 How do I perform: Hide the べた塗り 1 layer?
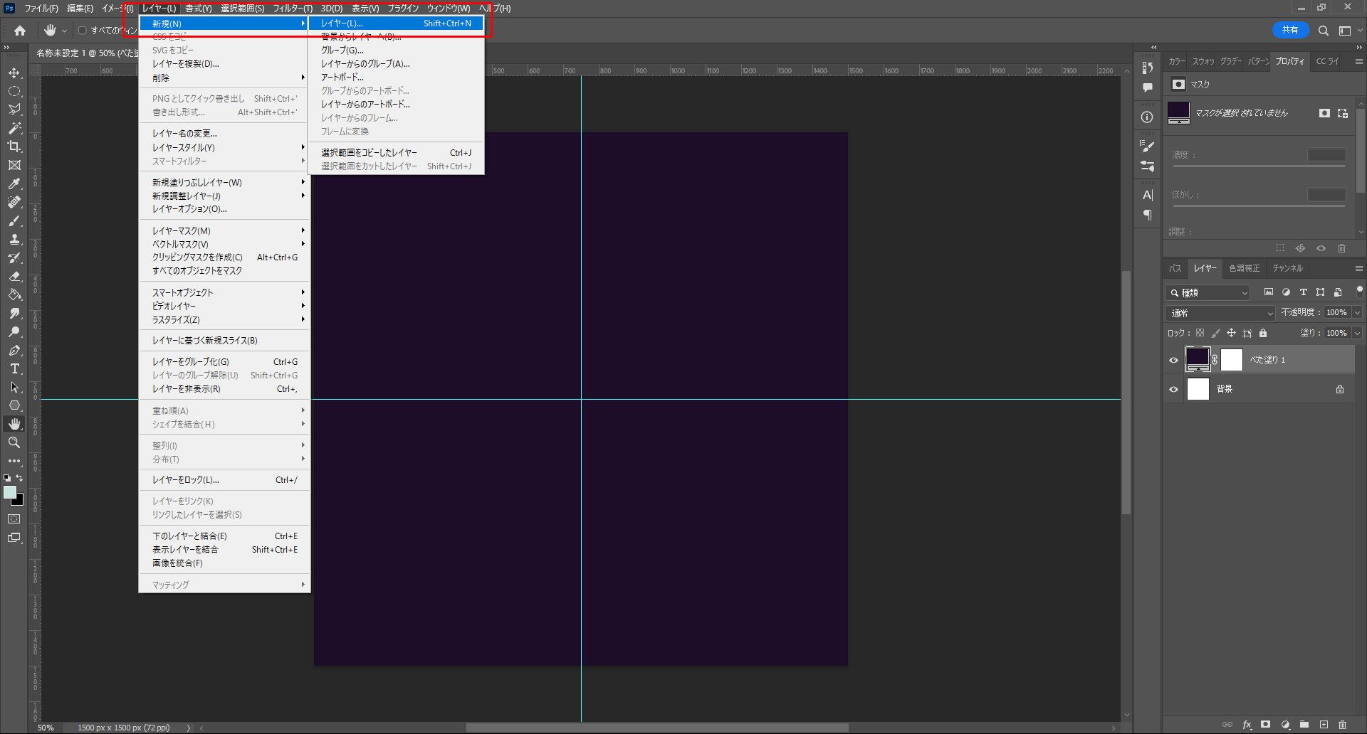pos(1174,360)
